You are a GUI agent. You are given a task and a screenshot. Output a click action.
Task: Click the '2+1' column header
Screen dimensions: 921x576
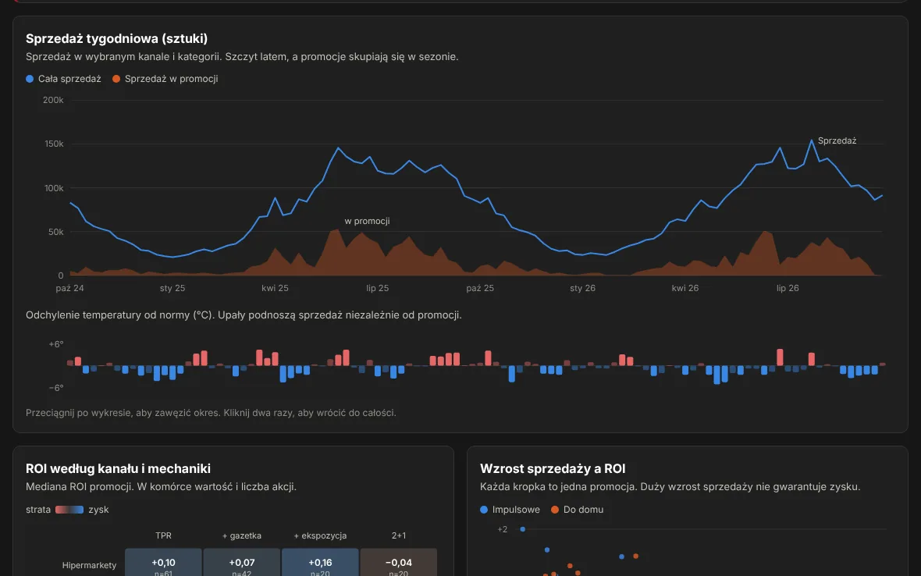click(399, 535)
